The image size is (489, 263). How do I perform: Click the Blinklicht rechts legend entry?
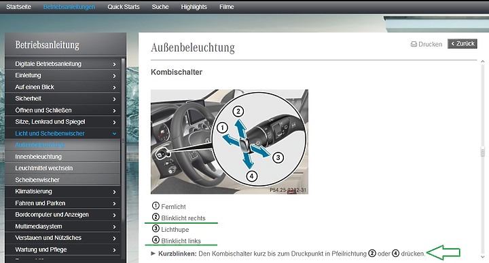tap(179, 218)
